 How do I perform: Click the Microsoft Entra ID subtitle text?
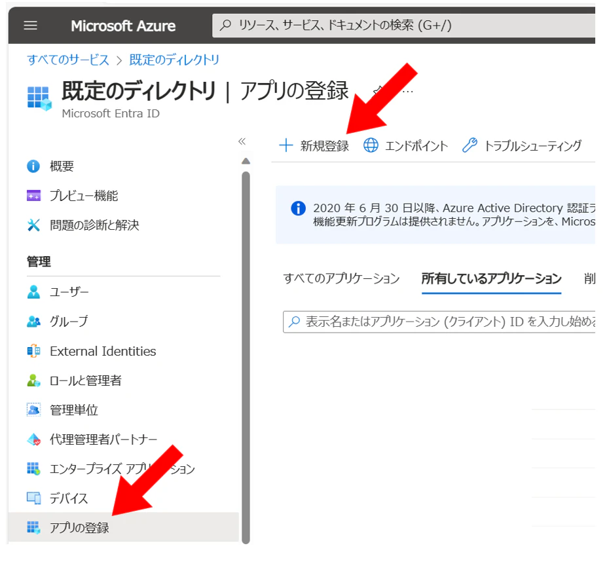[x=111, y=113]
